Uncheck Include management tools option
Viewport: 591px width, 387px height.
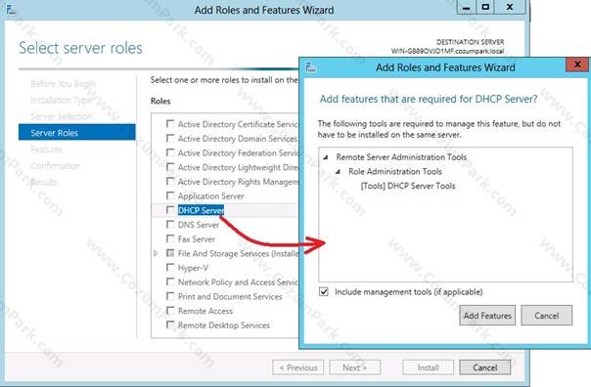coord(324,292)
